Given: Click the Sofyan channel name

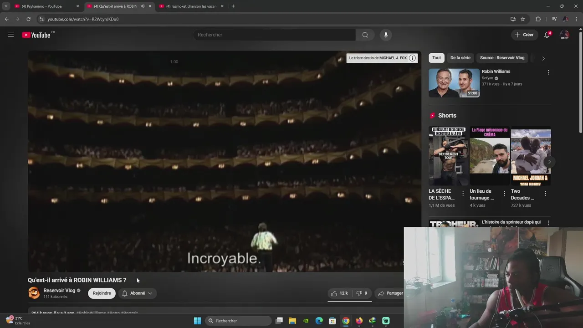Looking at the screenshot, I should pos(487,78).
